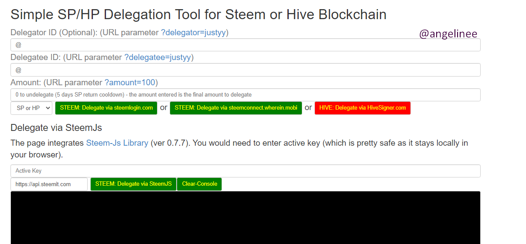This screenshot has width=526, height=244.
Task: Click the Clear-Console button
Action: click(199, 184)
